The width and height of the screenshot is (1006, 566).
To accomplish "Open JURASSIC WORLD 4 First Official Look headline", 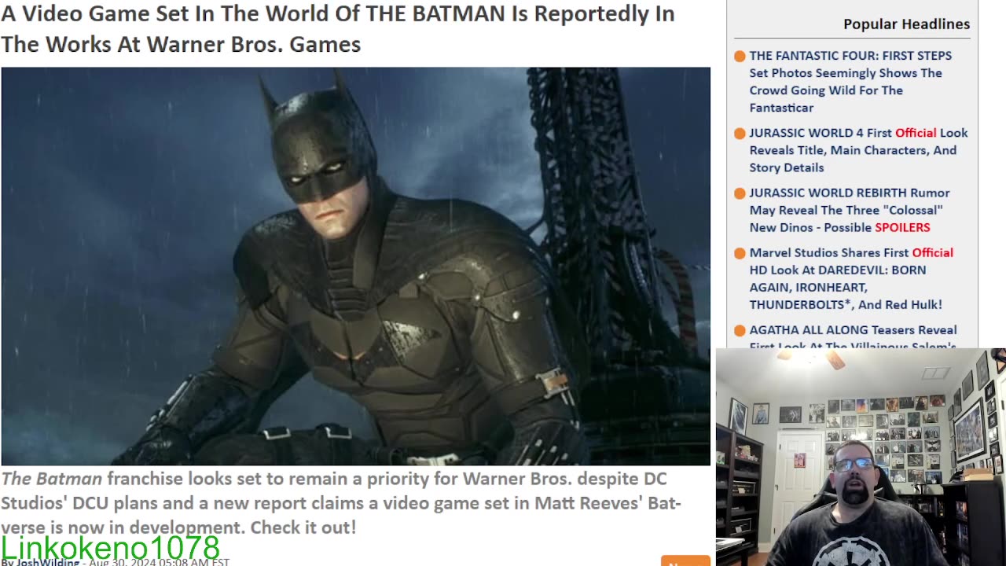I will (x=858, y=150).
